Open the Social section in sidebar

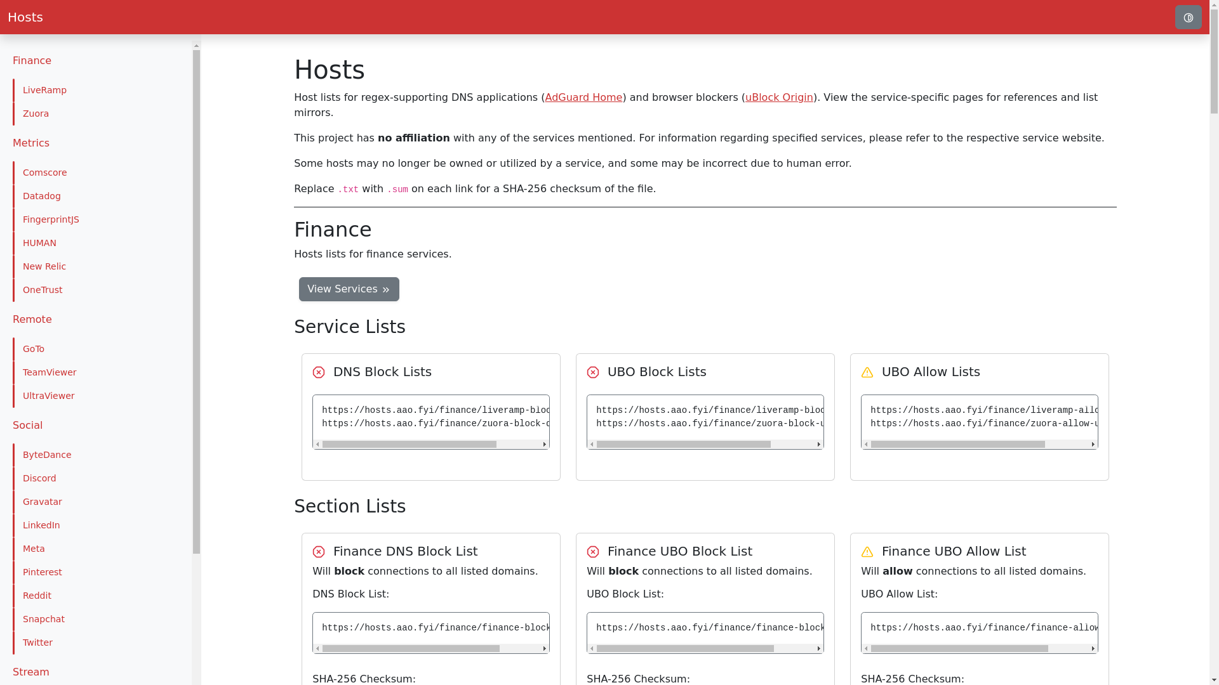click(x=27, y=426)
